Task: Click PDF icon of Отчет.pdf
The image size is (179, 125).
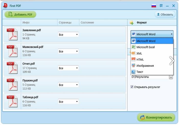Action: (x=12, y=68)
